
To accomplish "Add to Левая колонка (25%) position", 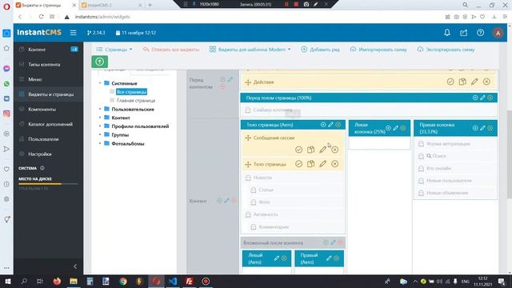I will point(388,128).
